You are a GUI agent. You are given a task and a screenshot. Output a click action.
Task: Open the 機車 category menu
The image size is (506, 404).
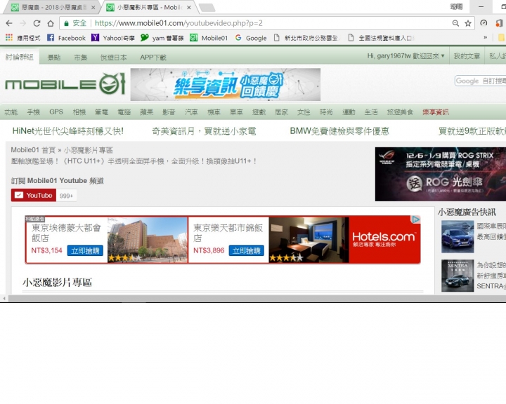pyautogui.click(x=214, y=112)
